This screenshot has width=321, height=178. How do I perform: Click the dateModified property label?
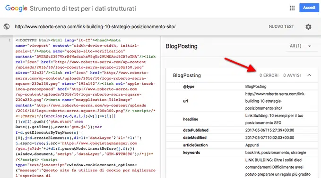tap(195, 138)
